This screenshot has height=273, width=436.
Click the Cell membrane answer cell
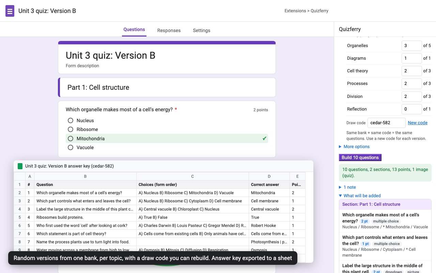[269, 201]
